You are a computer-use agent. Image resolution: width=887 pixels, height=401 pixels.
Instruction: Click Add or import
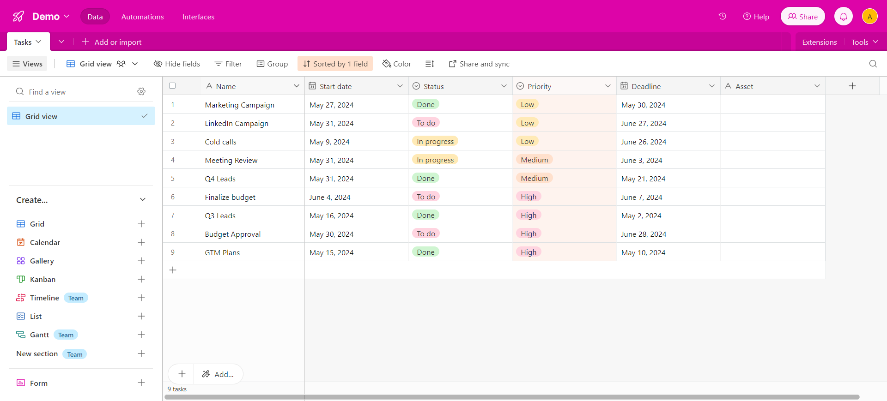(112, 42)
